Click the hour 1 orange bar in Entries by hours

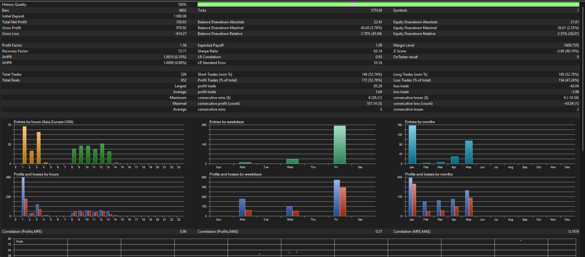tap(25, 145)
